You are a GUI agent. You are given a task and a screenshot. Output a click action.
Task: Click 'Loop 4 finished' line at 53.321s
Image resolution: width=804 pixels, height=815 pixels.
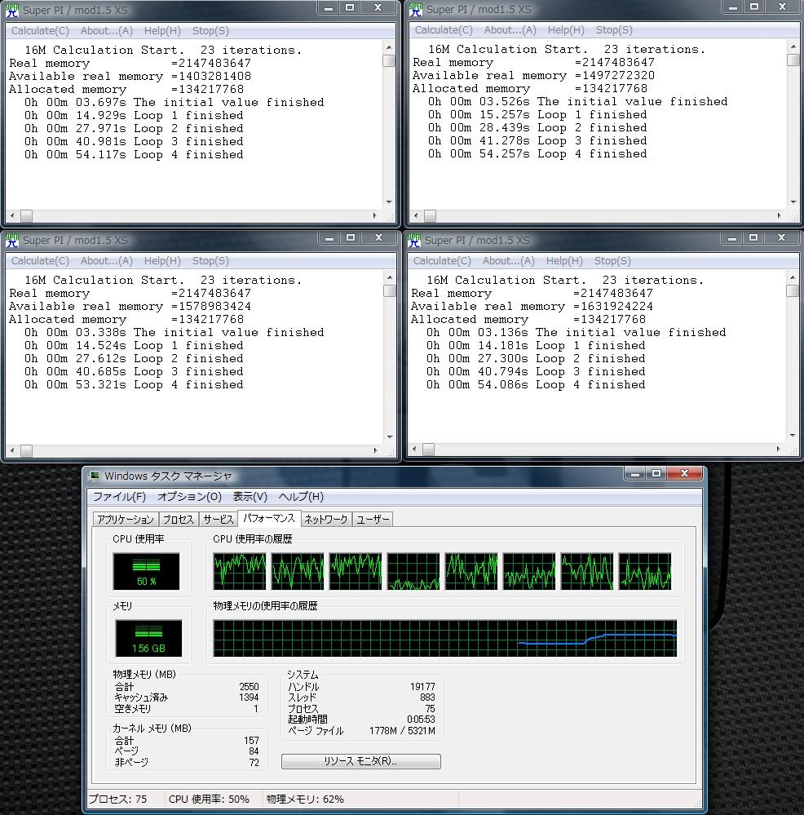coord(134,384)
